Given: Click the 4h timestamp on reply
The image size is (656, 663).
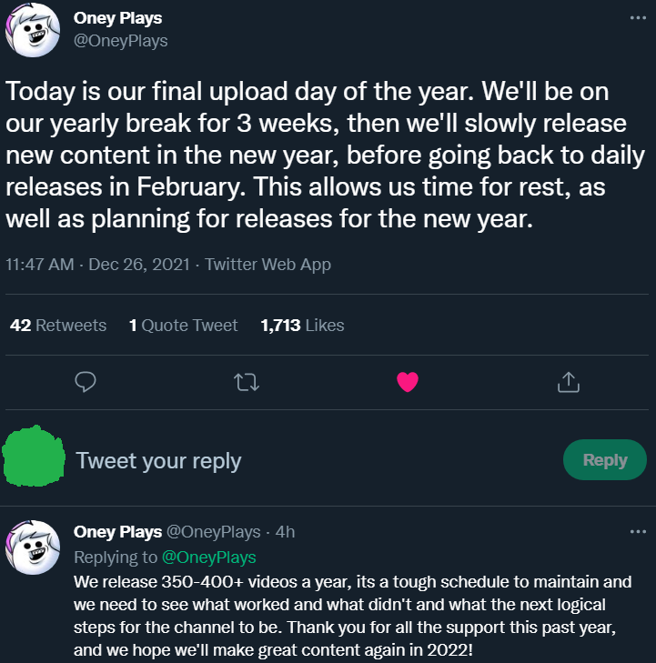Looking at the screenshot, I should tap(285, 532).
